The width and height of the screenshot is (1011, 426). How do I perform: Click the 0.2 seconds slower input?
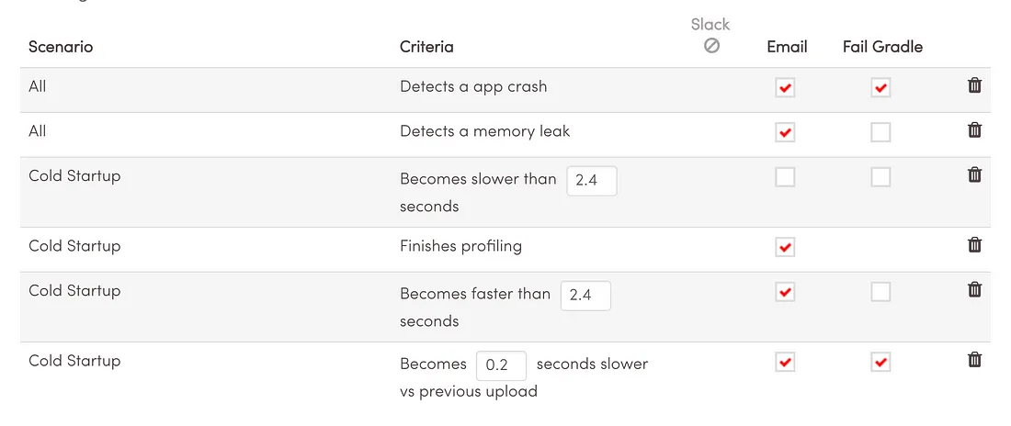click(502, 365)
